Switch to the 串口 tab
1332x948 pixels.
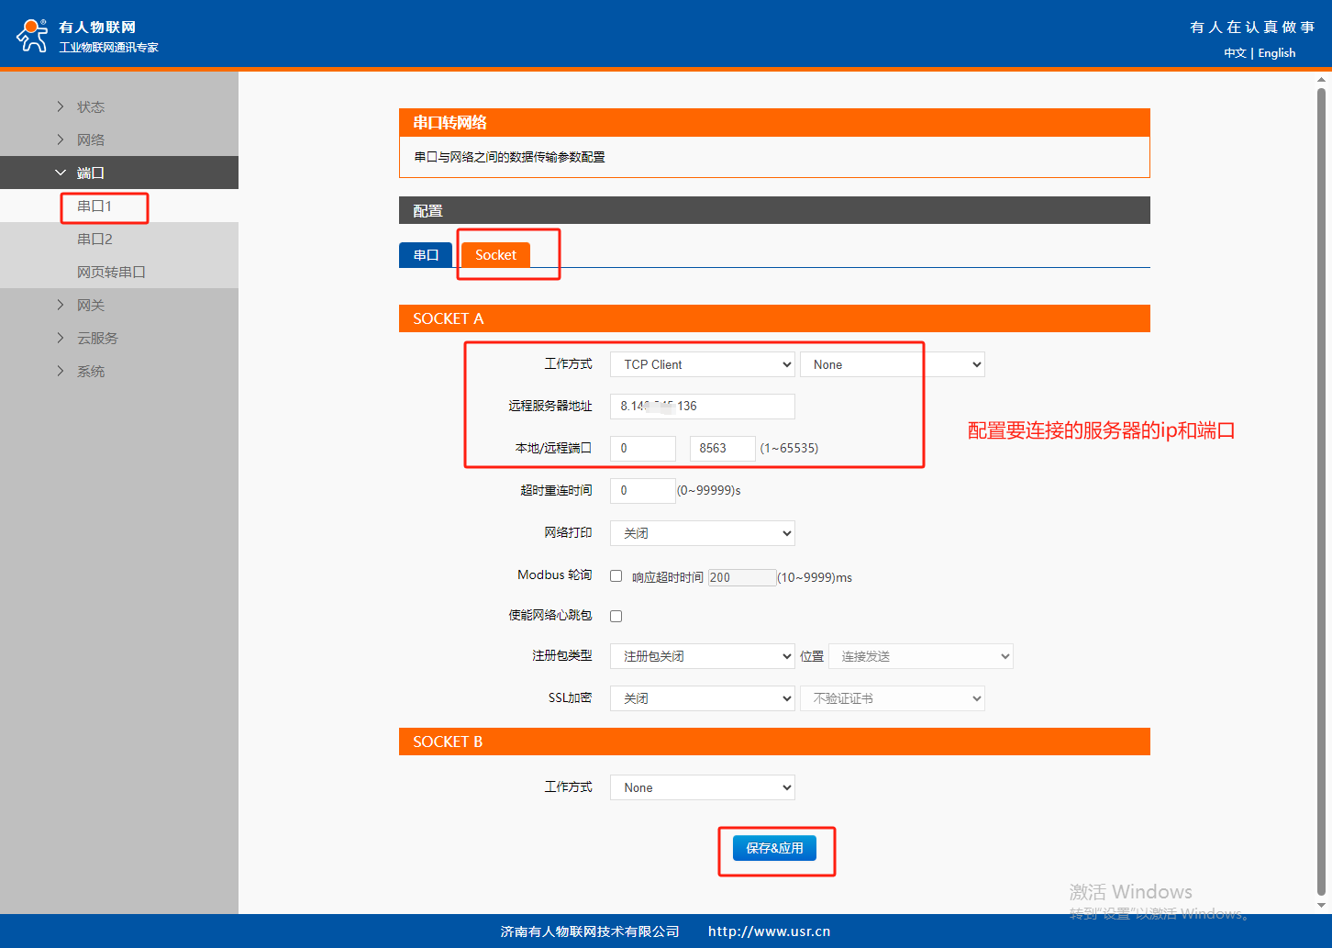coord(426,255)
